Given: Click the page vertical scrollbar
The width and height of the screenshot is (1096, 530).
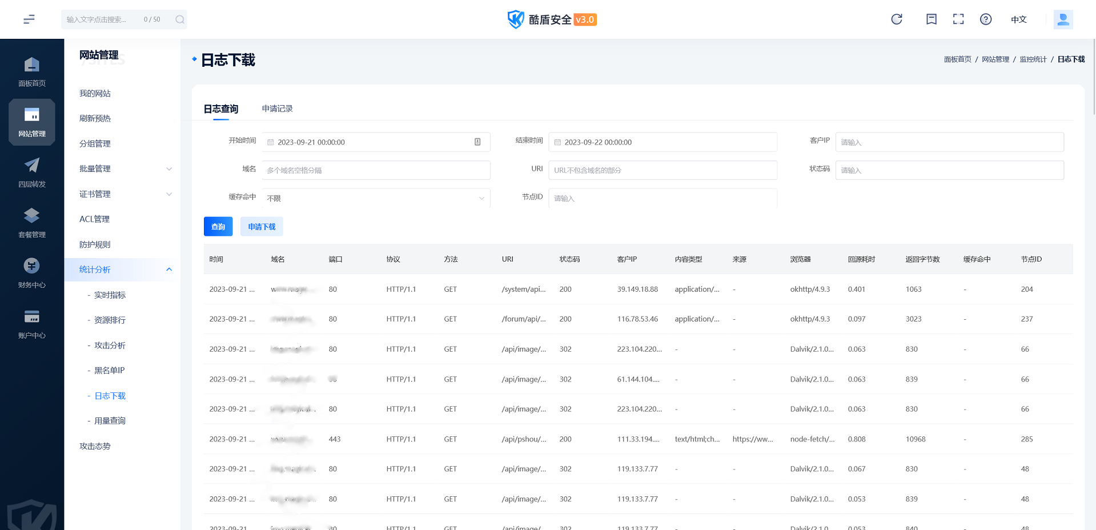Looking at the screenshot, I should pyautogui.click(x=1094, y=77).
